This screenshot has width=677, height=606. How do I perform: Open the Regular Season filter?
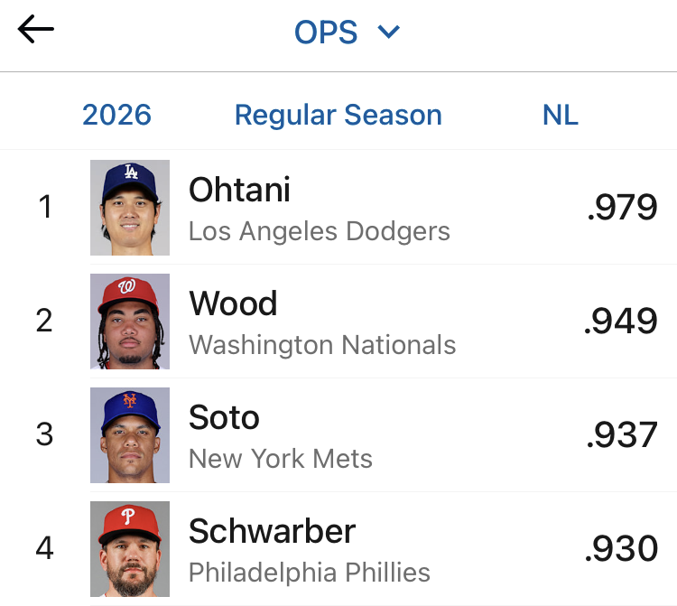[x=338, y=115]
